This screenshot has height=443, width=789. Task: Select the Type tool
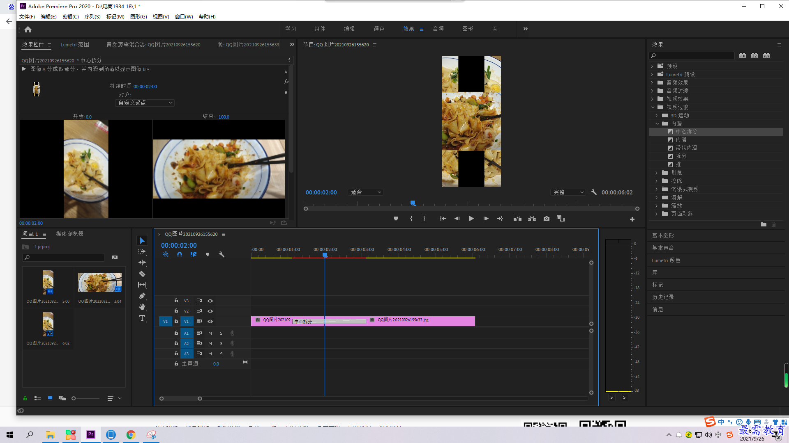[142, 318]
